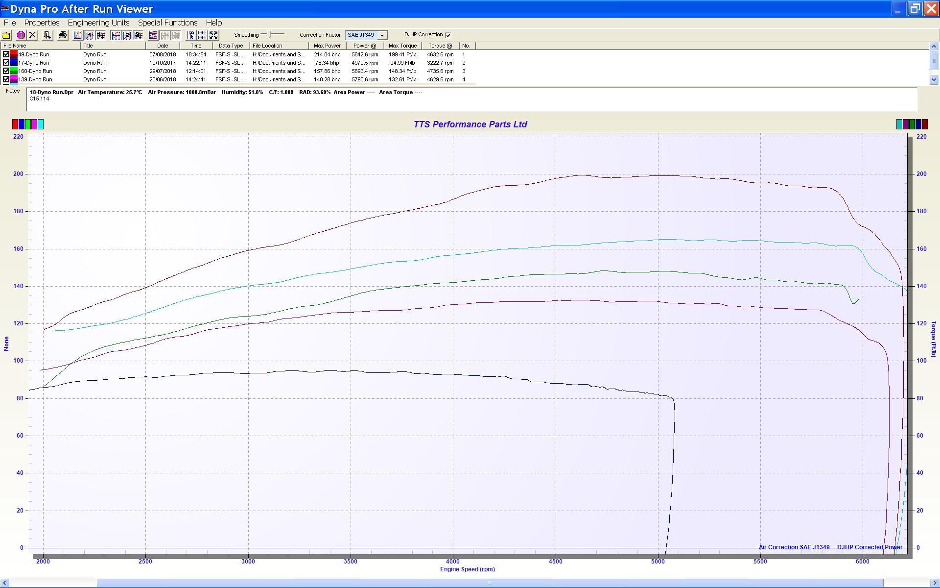Image resolution: width=940 pixels, height=588 pixels.
Task: Toggle the DJHP Correction checkbox
Action: [447, 35]
